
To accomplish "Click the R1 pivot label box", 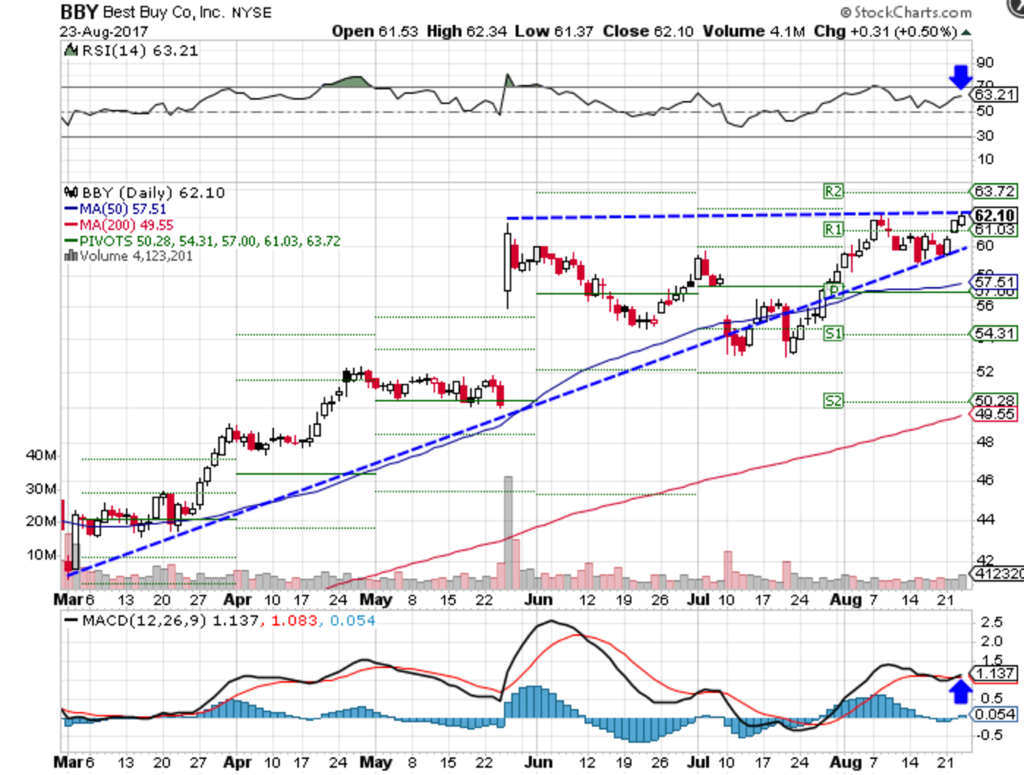I will click(x=834, y=229).
